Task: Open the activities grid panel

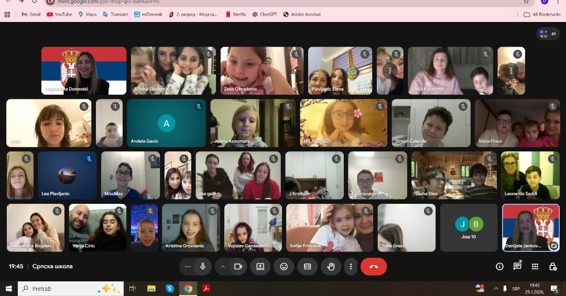Action: point(535,267)
